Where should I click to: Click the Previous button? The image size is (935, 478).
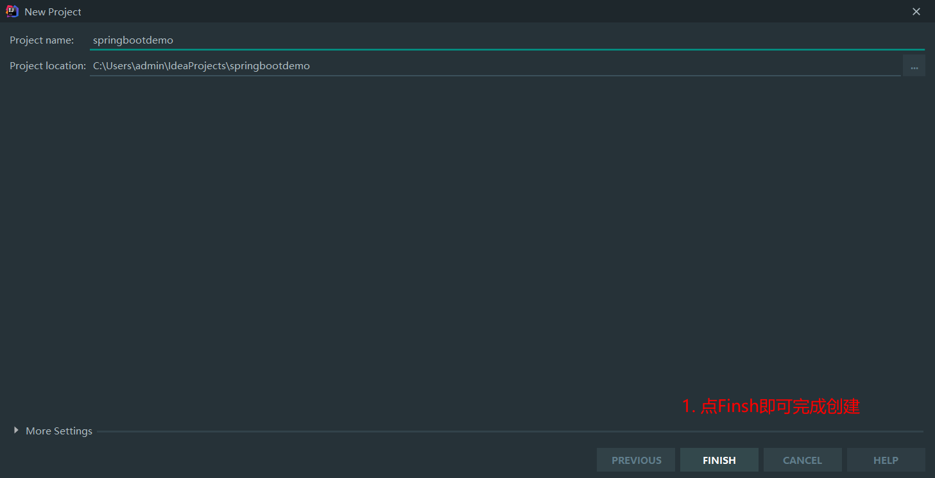[636, 460]
